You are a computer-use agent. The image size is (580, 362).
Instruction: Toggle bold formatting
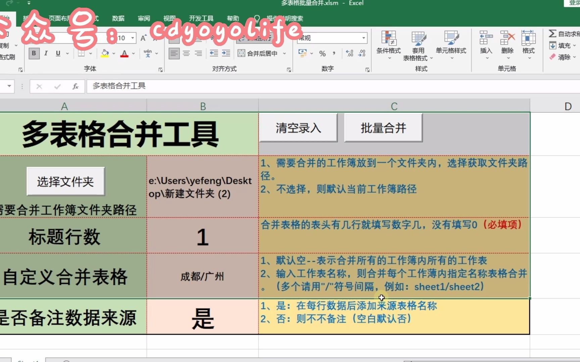[x=34, y=53]
